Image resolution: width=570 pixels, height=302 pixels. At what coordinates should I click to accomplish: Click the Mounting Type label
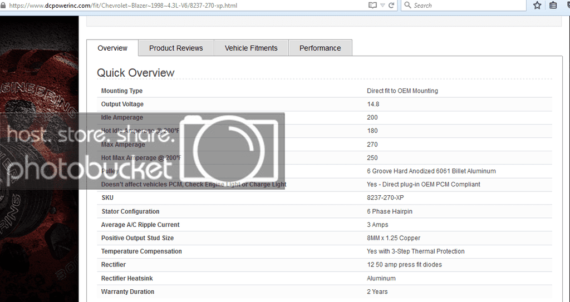pos(122,91)
